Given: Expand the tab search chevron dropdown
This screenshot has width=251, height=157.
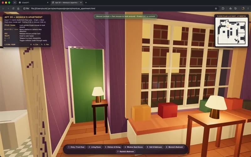Looking at the screenshot, I should click(15, 3).
